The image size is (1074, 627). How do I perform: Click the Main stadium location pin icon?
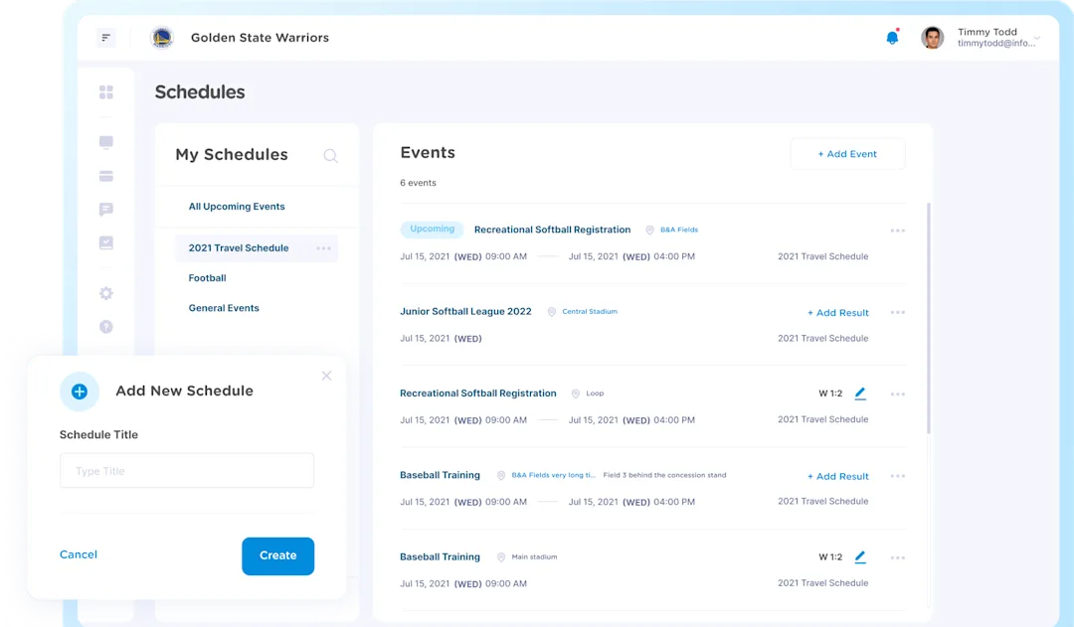500,557
